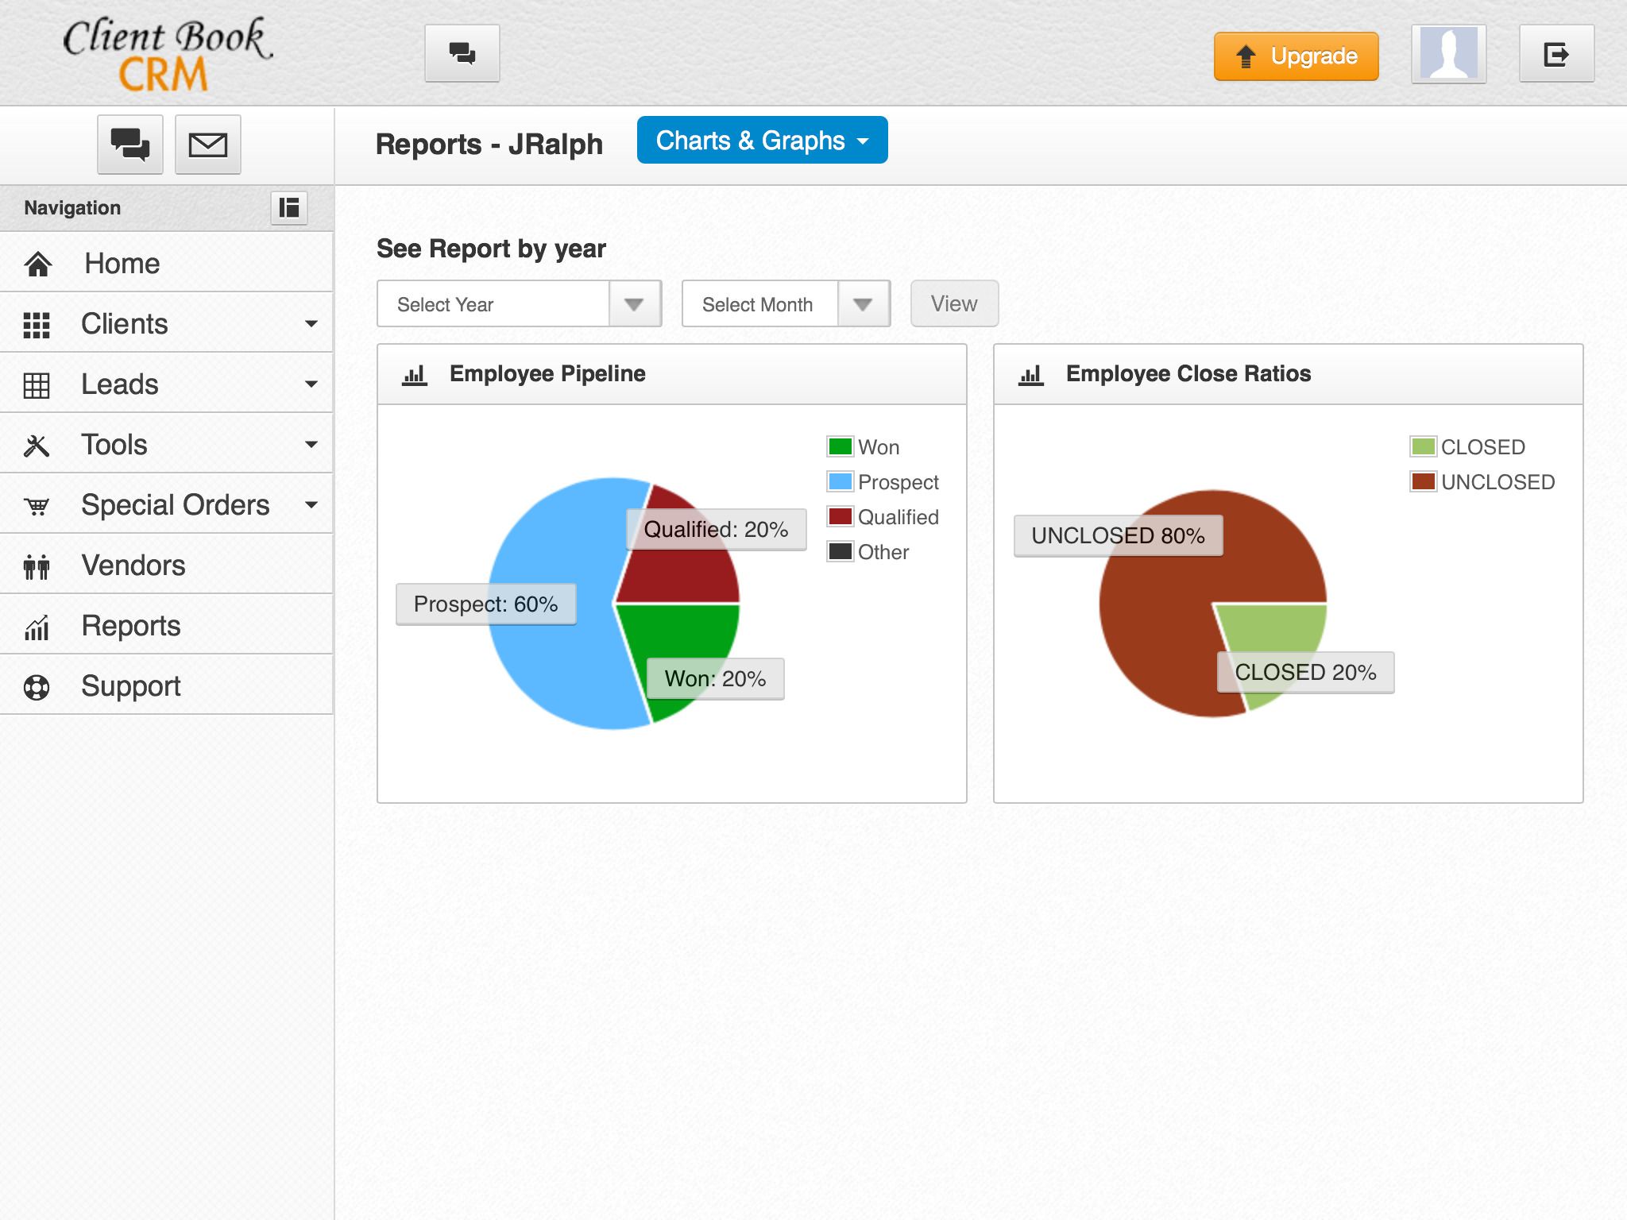The width and height of the screenshot is (1627, 1220).
Task: Go to Home in navigation
Action: click(x=122, y=264)
